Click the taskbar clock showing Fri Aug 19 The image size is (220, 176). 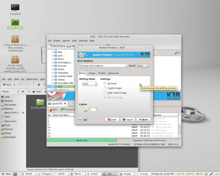(163, 174)
